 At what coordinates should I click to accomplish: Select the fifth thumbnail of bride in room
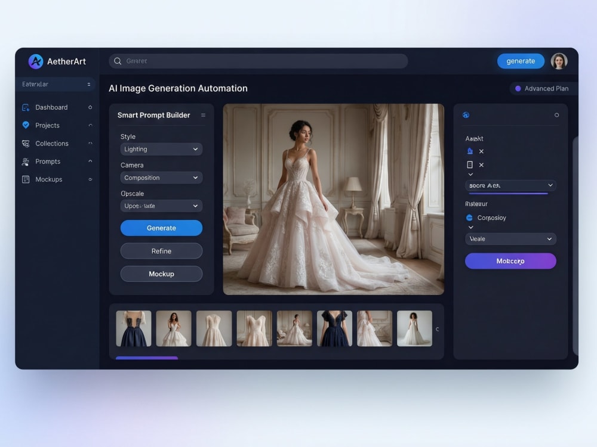[294, 328]
